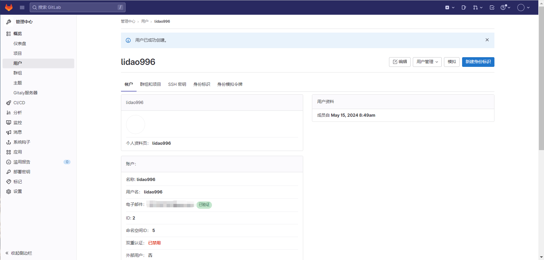Viewport: 544px width, 260px height.
Task: Open the help question mark icon
Action: click(x=503, y=8)
